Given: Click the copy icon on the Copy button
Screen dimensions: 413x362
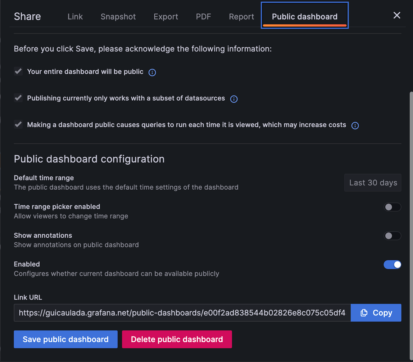Looking at the screenshot, I should pyautogui.click(x=364, y=312).
